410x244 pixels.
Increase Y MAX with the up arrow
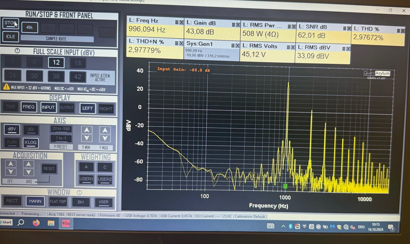point(105,130)
